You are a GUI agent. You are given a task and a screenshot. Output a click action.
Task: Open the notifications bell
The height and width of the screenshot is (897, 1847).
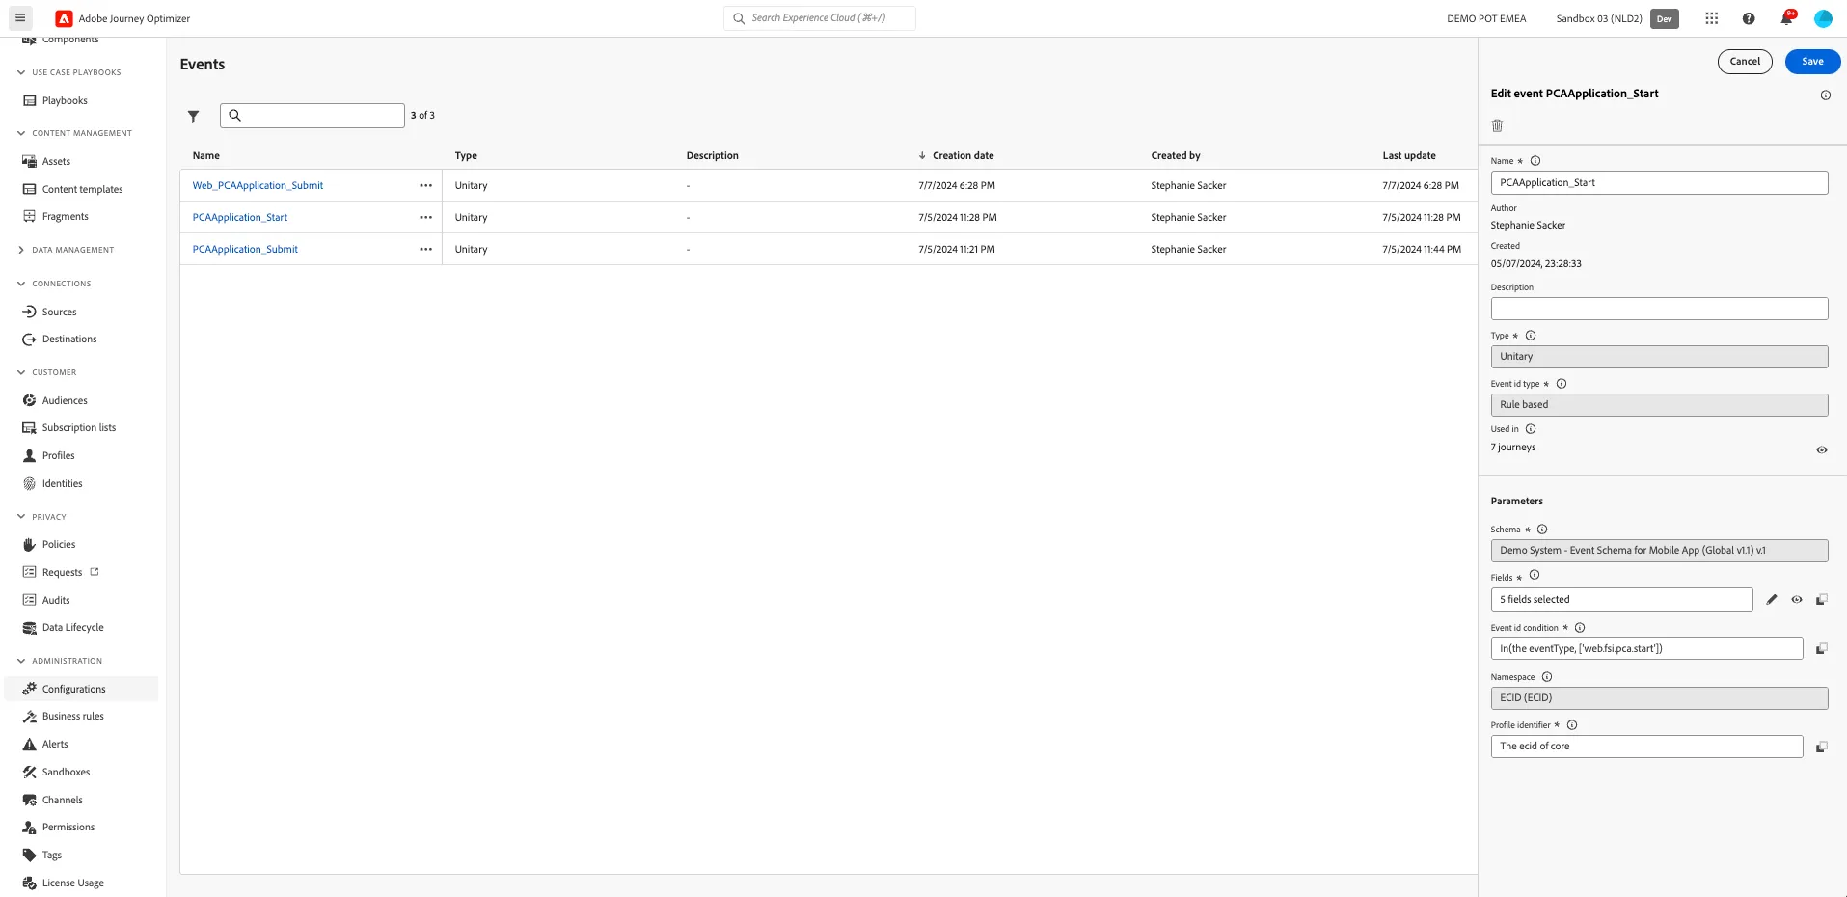1786,18
